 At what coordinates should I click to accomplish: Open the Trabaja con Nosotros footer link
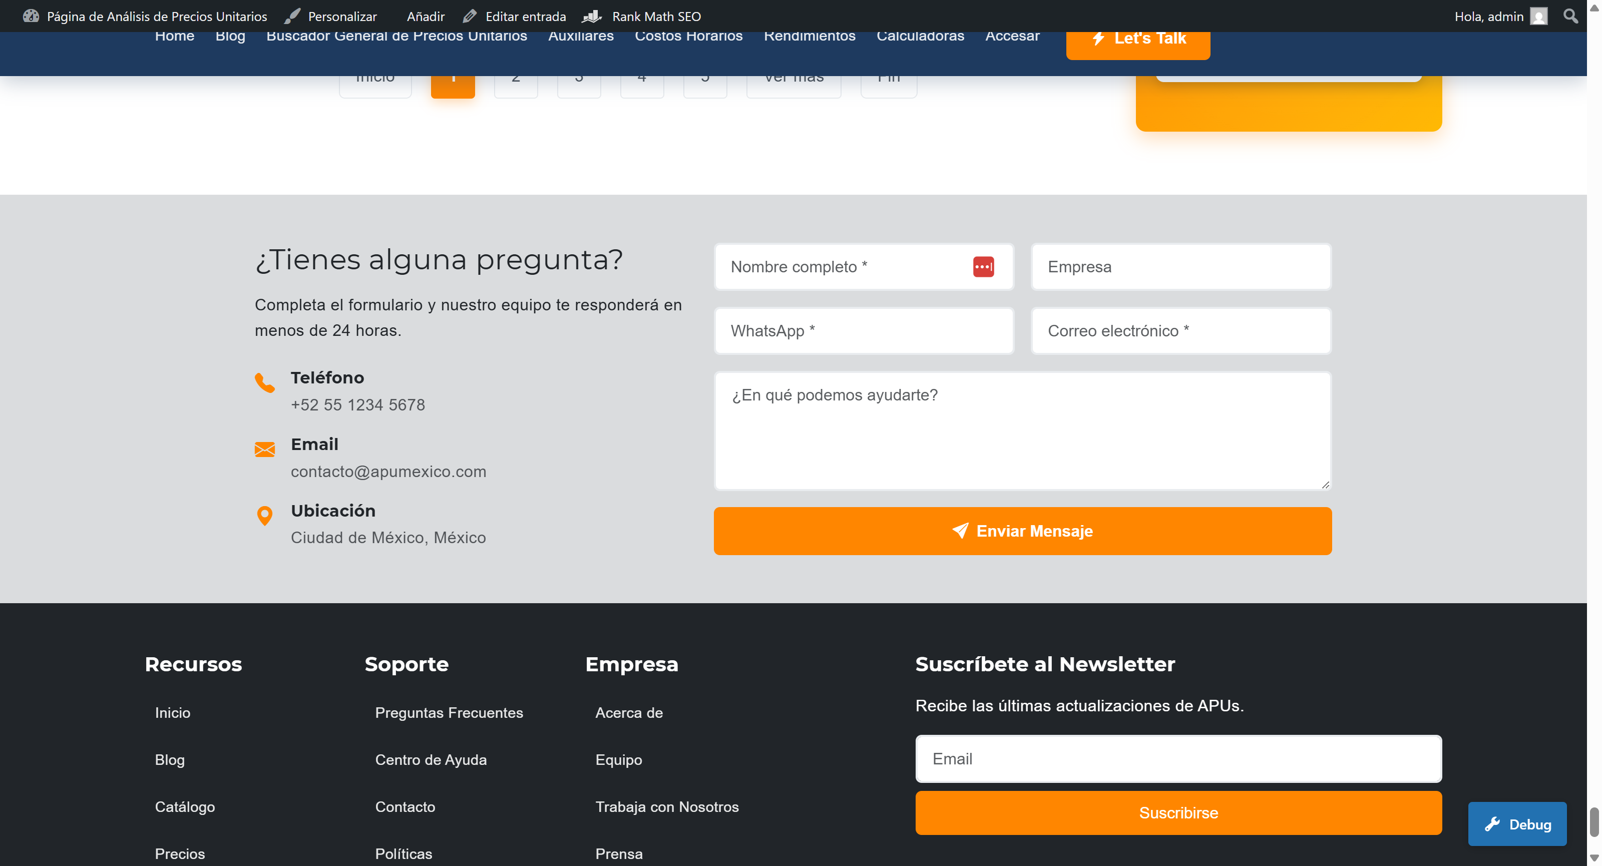667,806
